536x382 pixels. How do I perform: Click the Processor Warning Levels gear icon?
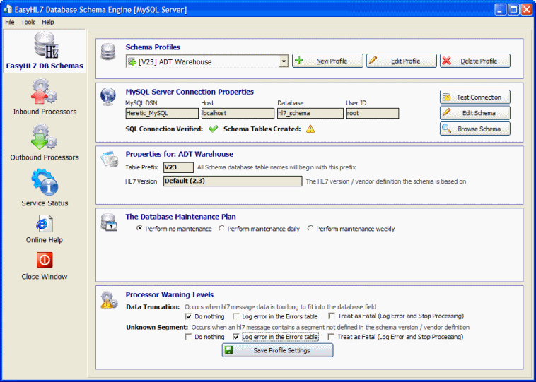pyautogui.click(x=109, y=299)
